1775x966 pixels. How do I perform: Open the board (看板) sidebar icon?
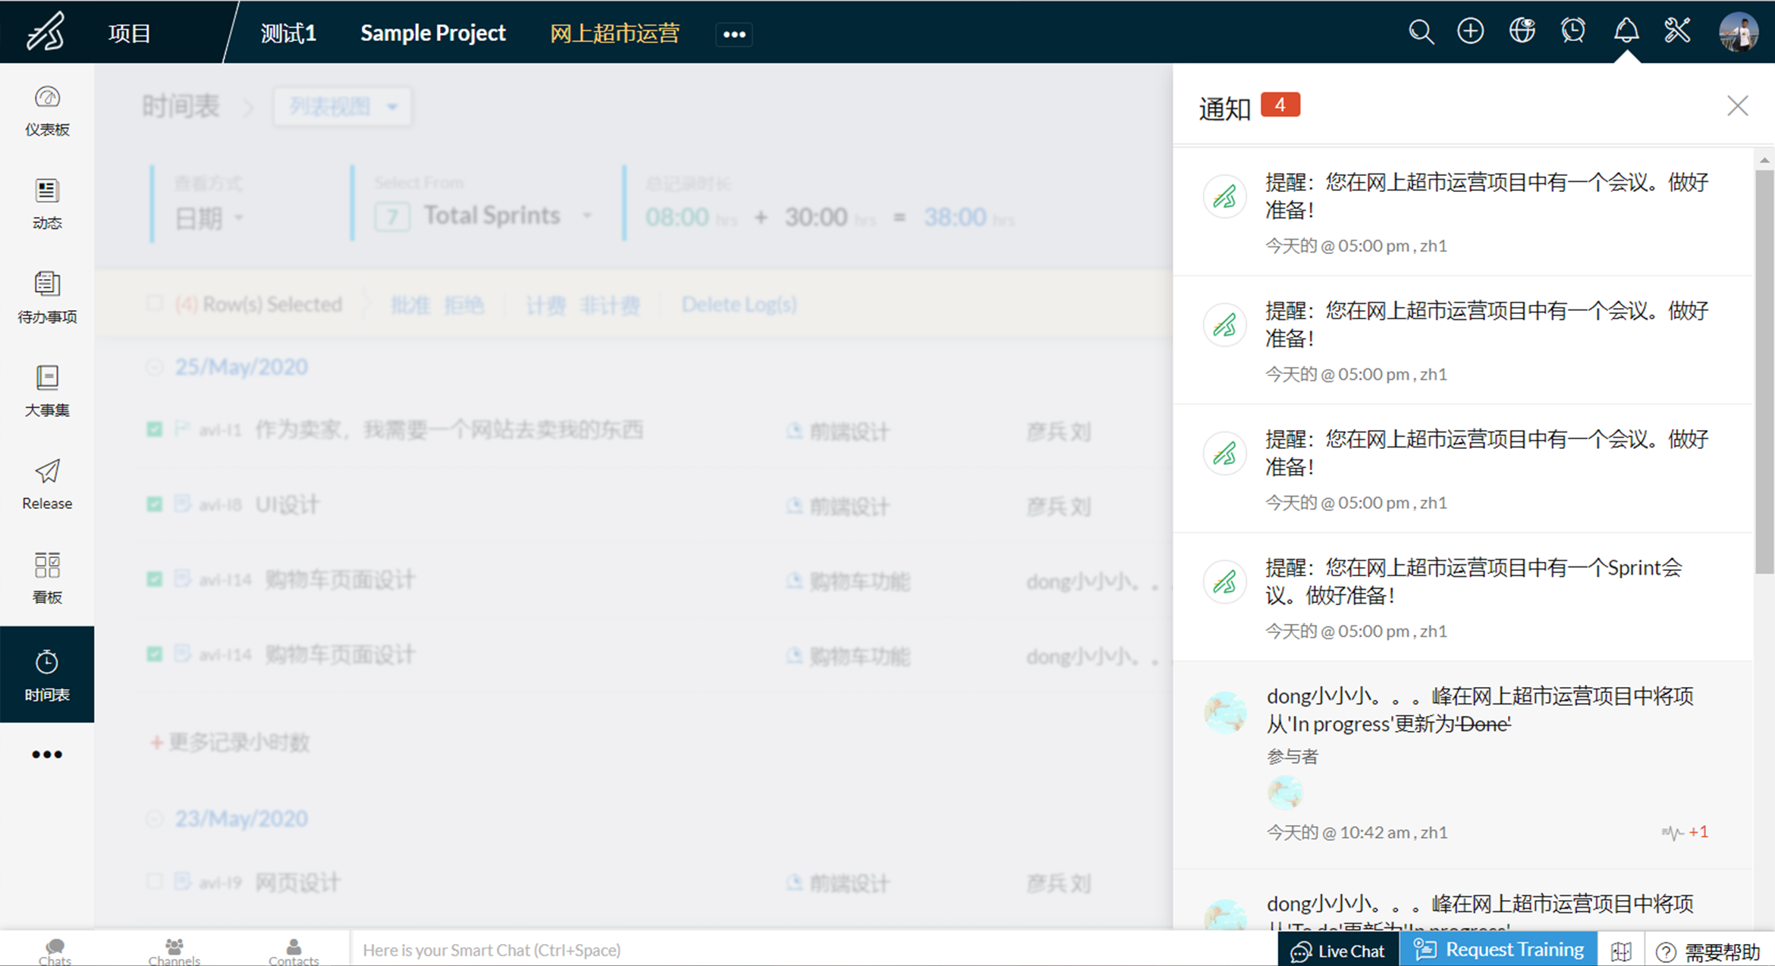tap(47, 578)
